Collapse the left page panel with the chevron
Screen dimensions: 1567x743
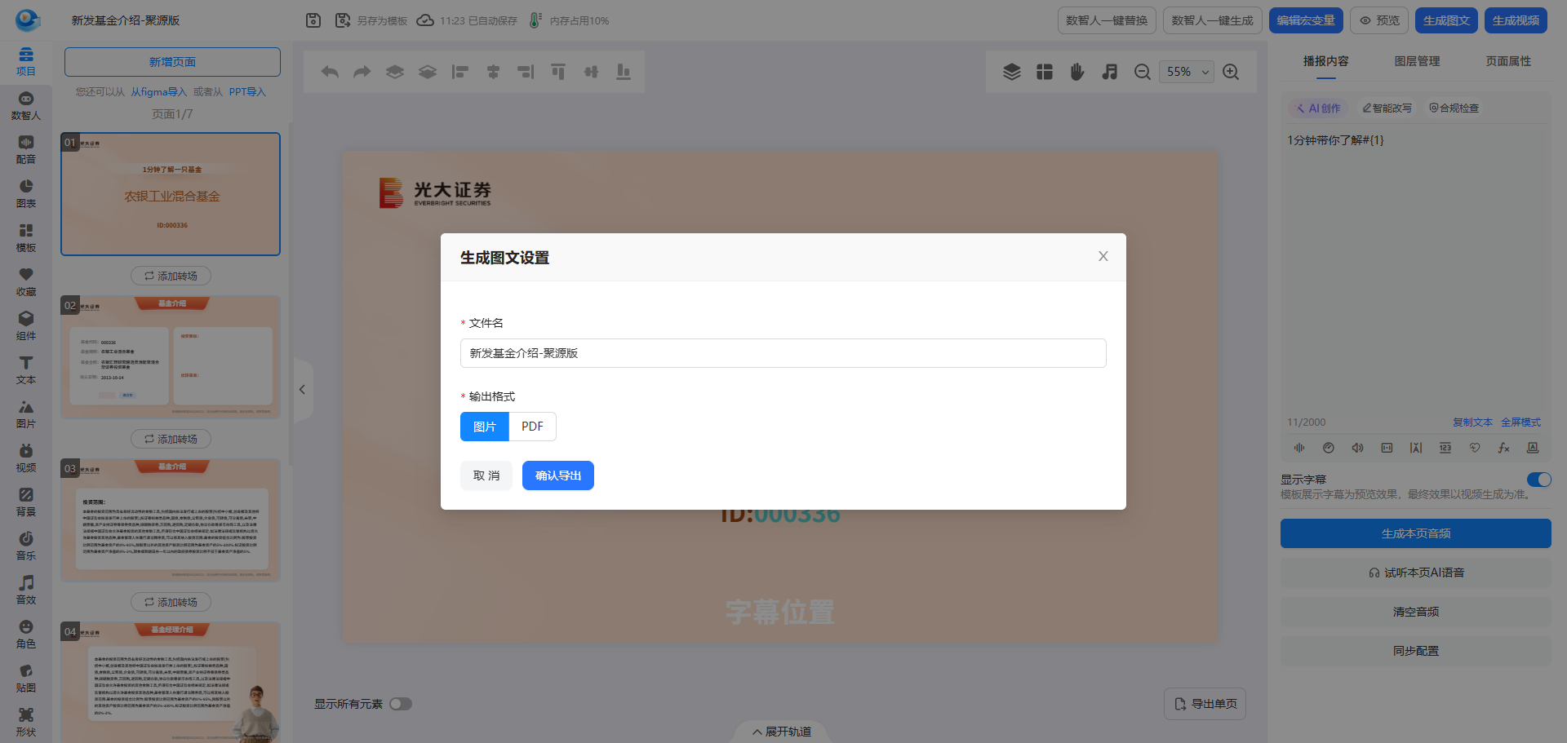coord(302,390)
